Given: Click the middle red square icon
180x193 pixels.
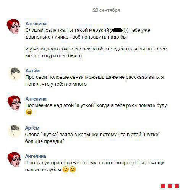Looking at the screenshot, I should point(170,186).
